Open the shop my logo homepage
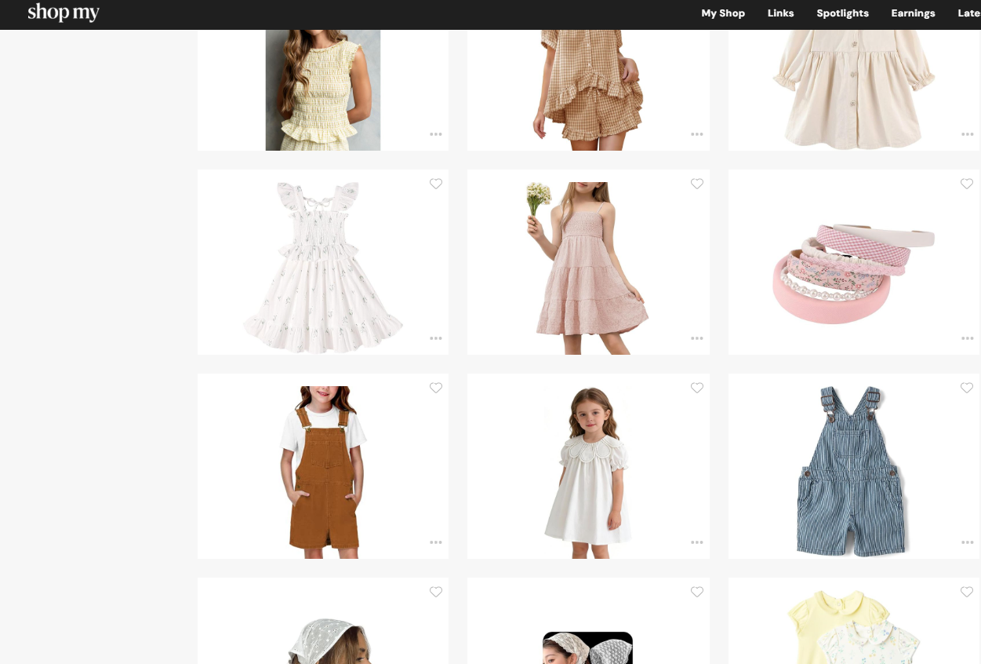Image resolution: width=981 pixels, height=664 pixels. click(x=64, y=13)
